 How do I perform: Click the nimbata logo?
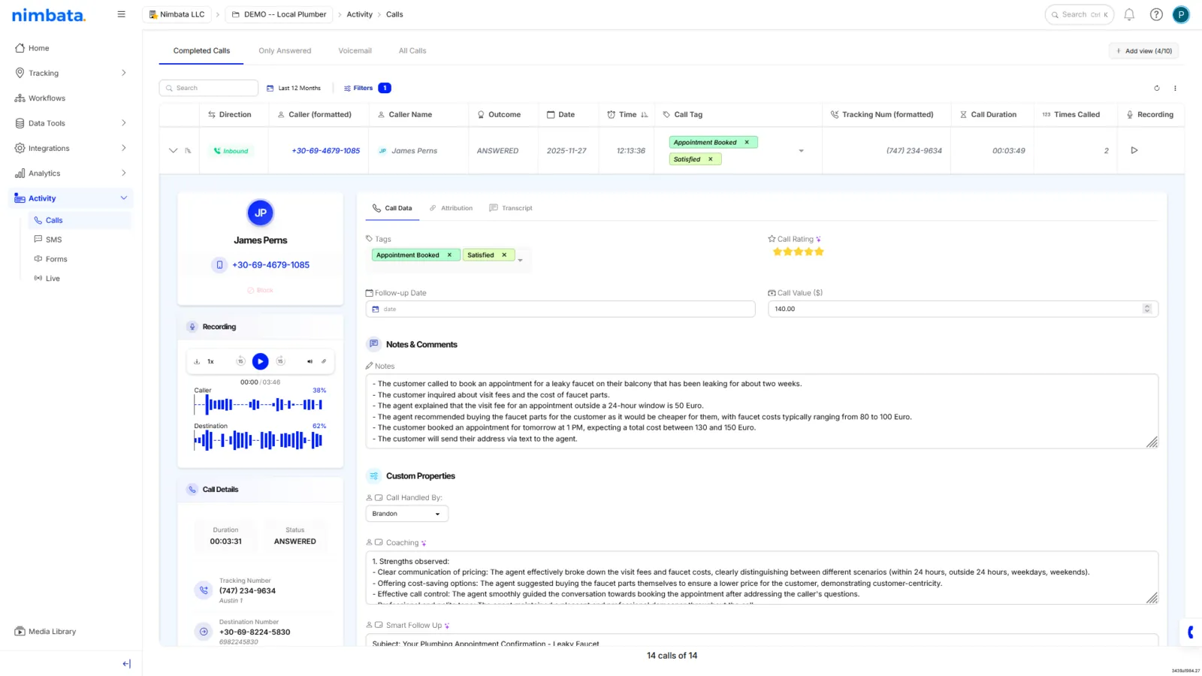point(49,15)
